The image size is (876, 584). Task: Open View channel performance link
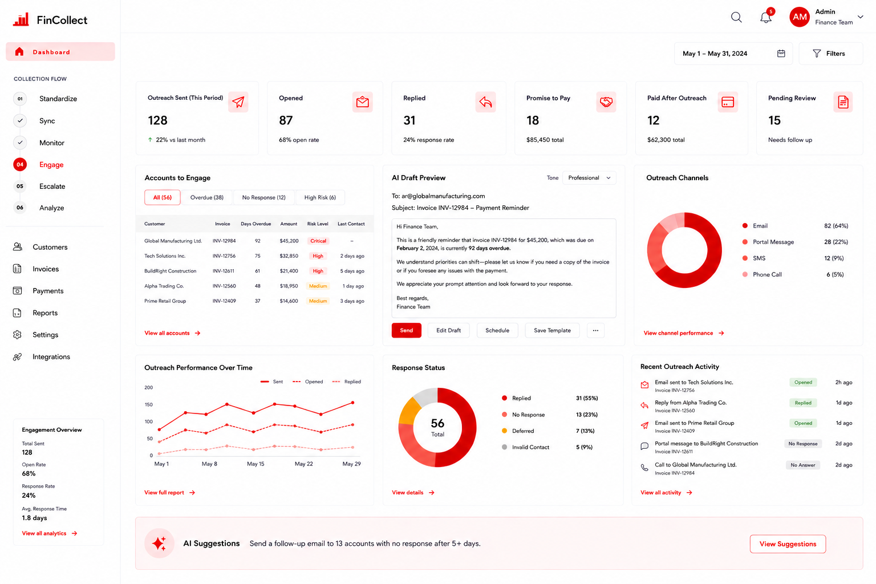pos(684,333)
